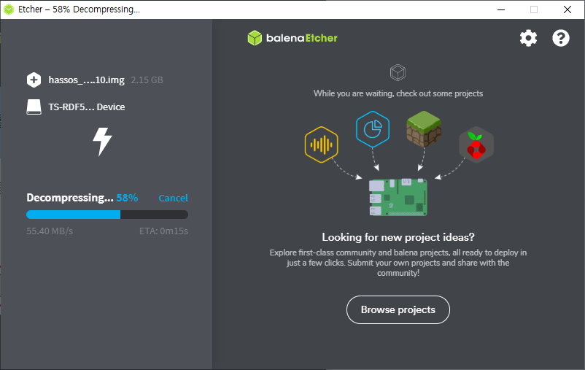Click the Raspberry Pi board illustration
Image resolution: width=585 pixels, height=370 pixels.
tap(398, 197)
